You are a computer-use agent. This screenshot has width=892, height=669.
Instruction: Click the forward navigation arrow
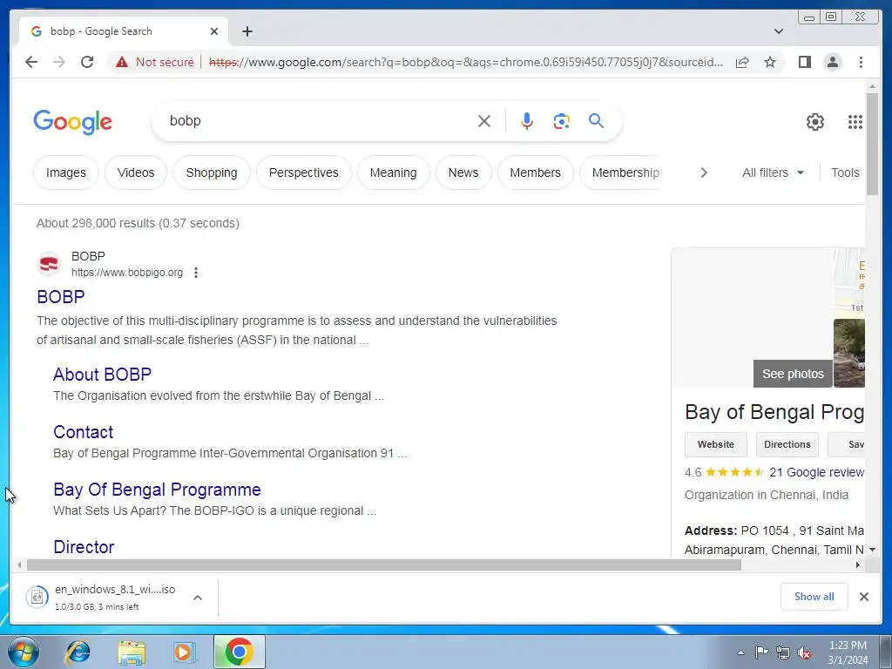click(x=59, y=62)
